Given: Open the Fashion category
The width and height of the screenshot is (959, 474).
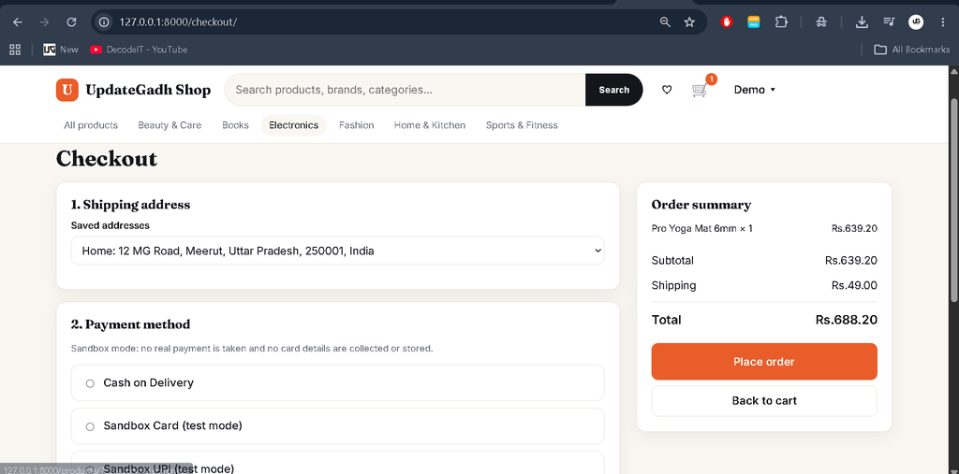Looking at the screenshot, I should (357, 125).
